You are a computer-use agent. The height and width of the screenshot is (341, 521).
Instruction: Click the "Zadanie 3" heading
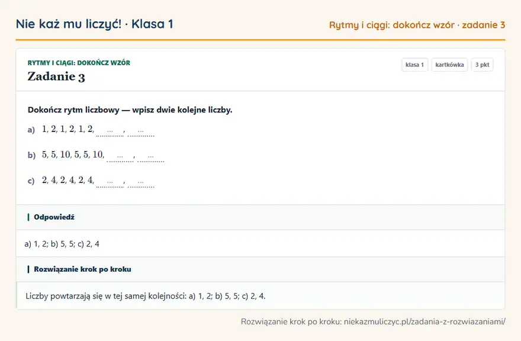(56, 76)
